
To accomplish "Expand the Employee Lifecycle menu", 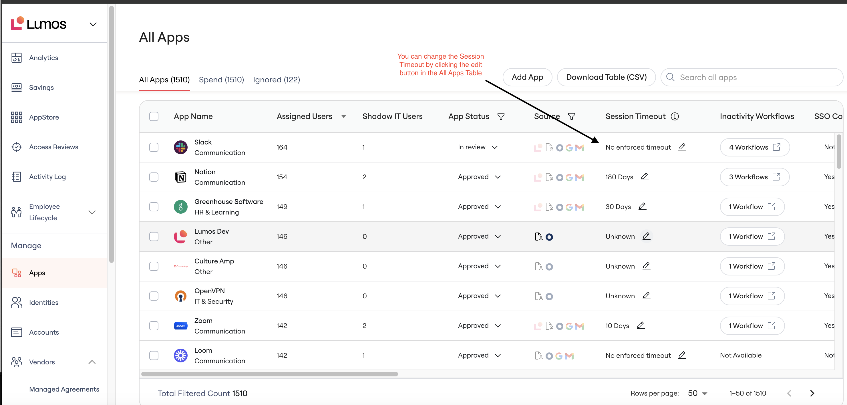I will click(x=92, y=212).
